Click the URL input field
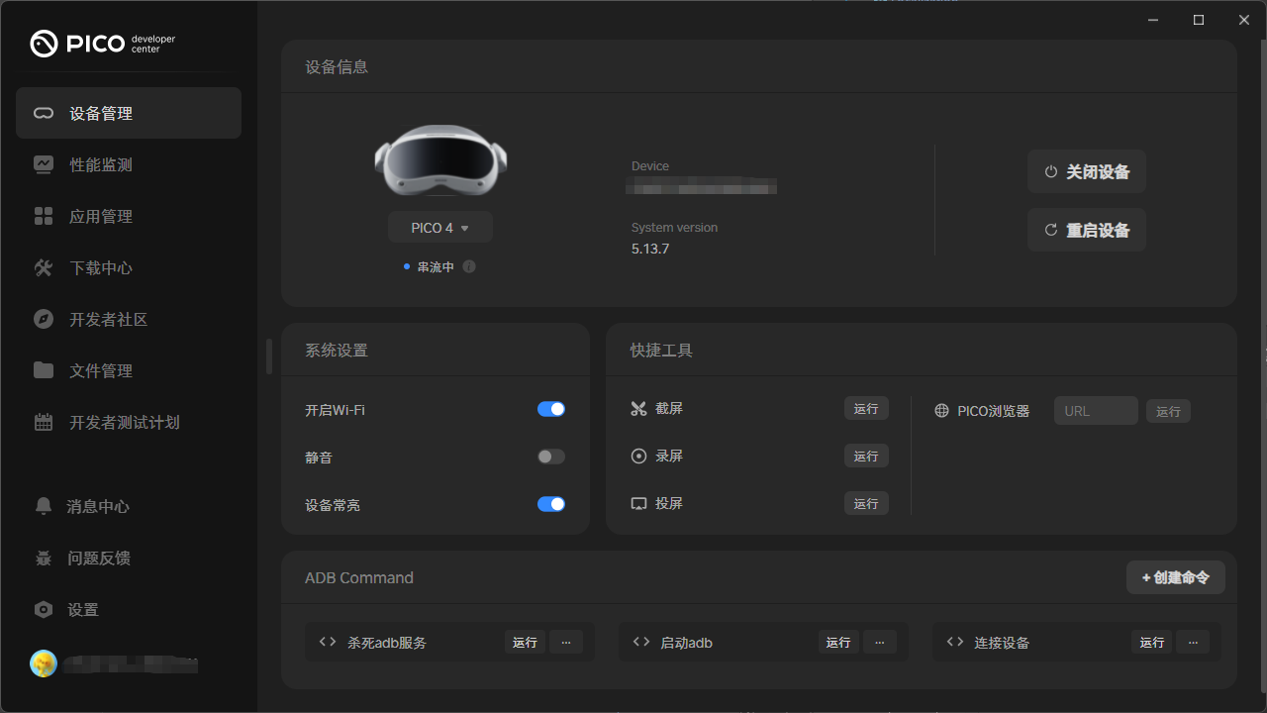Screen dimensions: 1267x713 coord(1096,411)
